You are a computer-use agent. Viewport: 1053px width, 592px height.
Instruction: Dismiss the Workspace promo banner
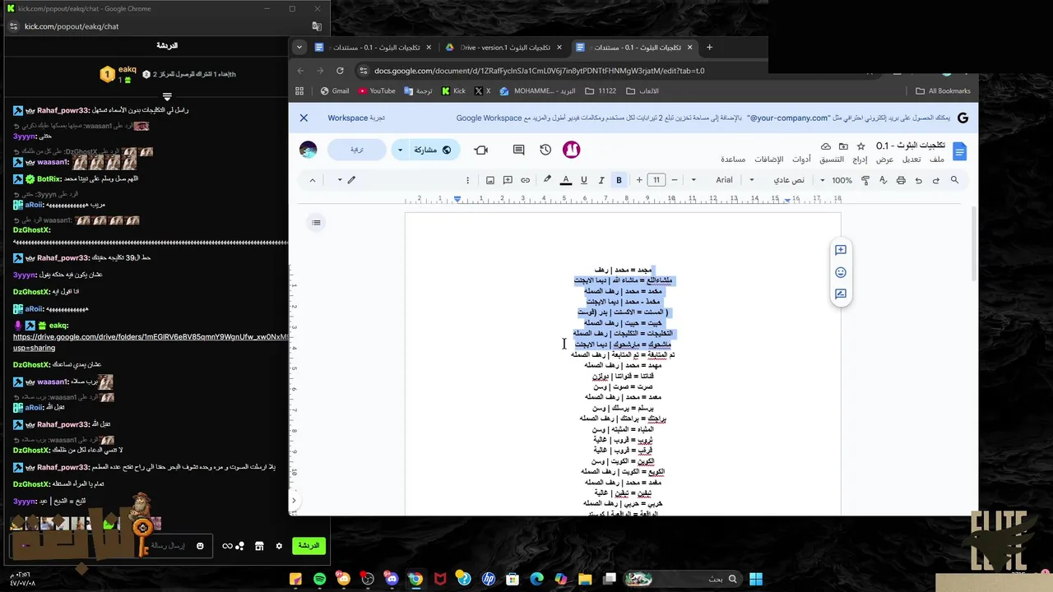click(x=304, y=118)
